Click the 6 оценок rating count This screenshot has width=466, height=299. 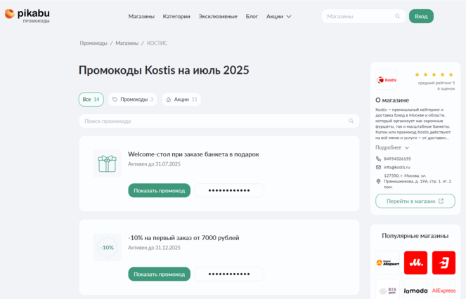446,88
